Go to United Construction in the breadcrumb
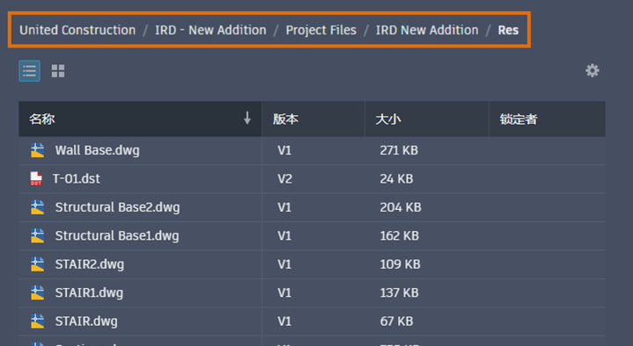 (x=77, y=30)
